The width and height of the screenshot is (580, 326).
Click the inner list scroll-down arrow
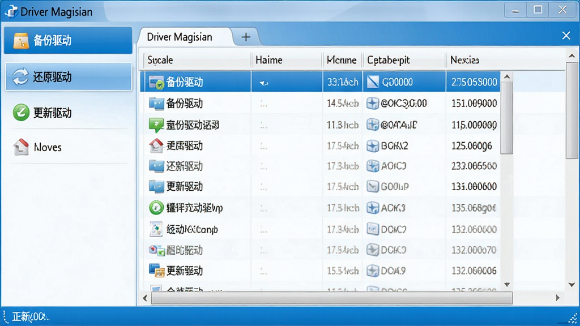[x=507, y=285]
